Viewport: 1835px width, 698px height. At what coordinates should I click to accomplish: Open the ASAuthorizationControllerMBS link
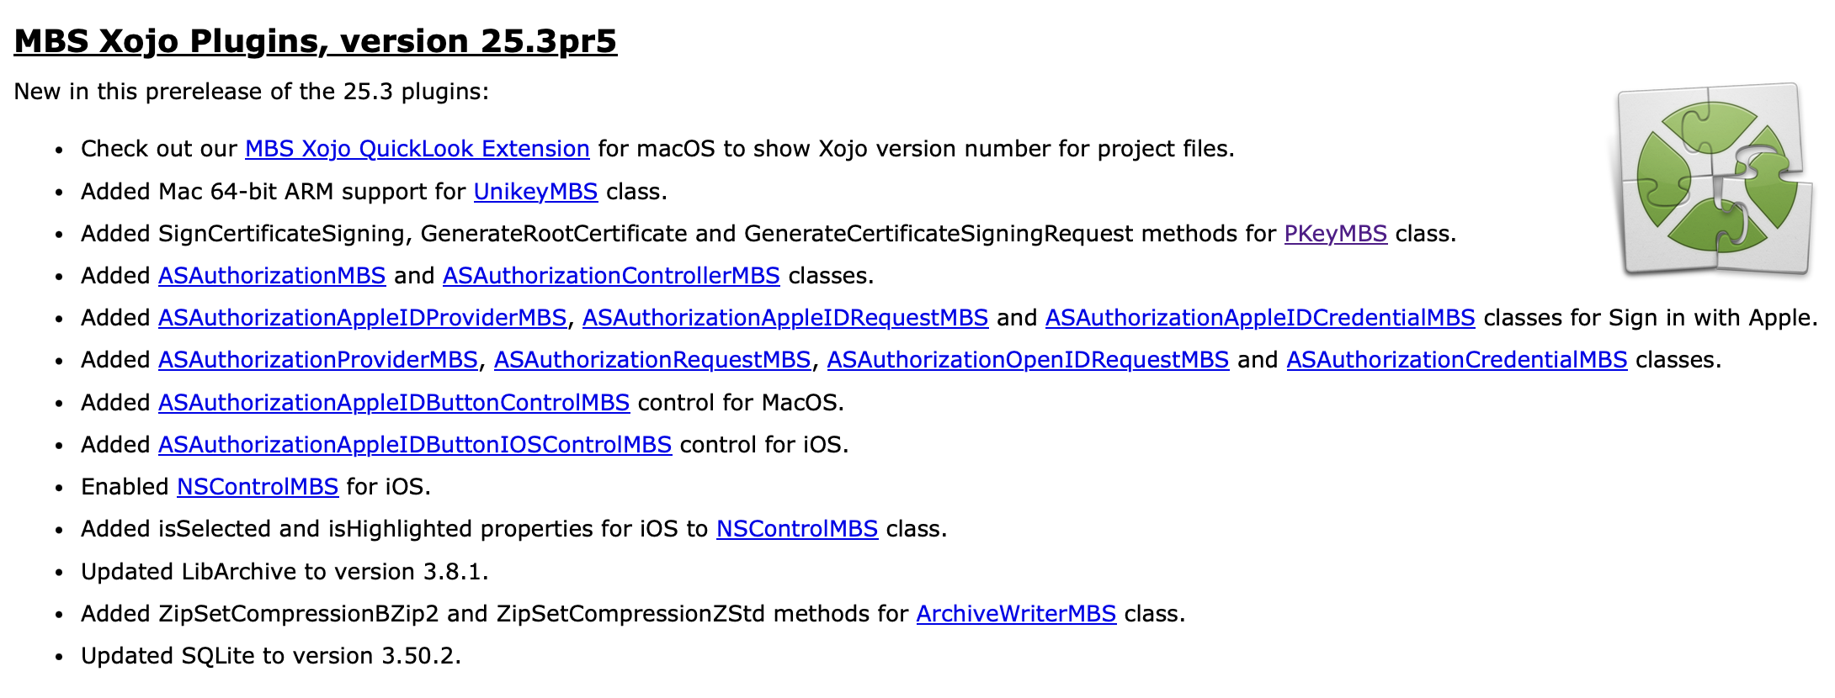coord(611,276)
